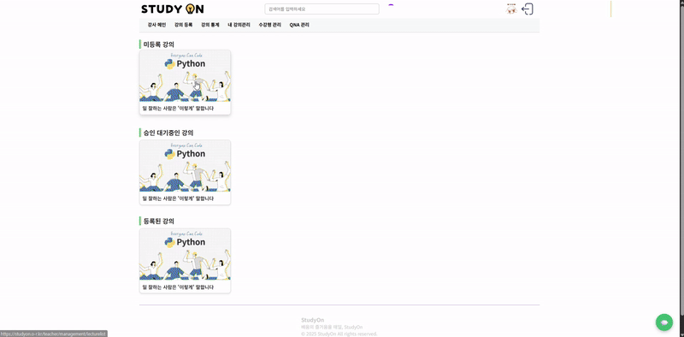This screenshot has width=684, height=337.
Task: Click the StudyOn footer title
Action: pos(312,320)
